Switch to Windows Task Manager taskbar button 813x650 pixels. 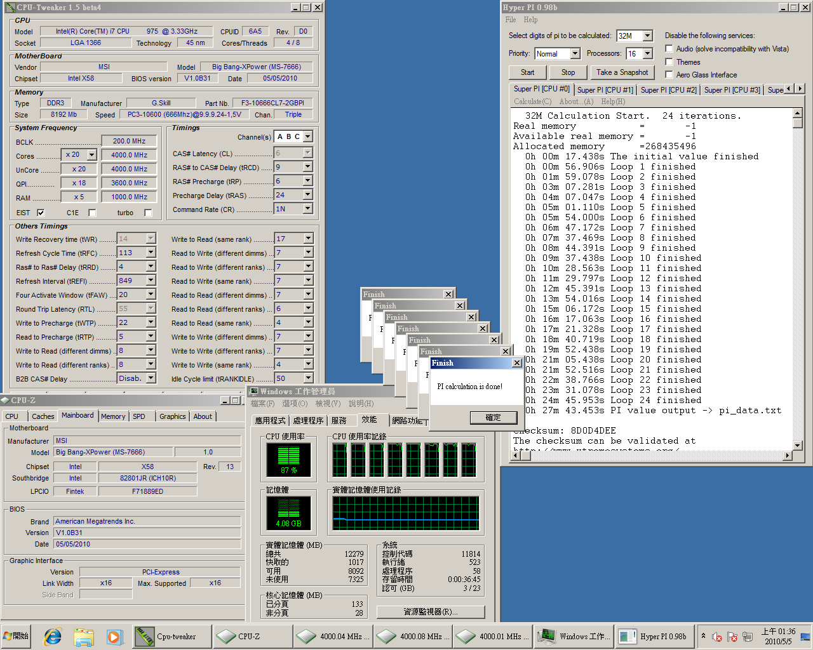click(574, 636)
